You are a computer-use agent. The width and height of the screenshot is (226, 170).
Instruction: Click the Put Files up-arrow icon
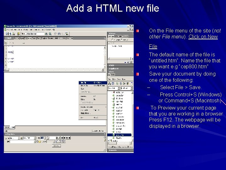coord(121,83)
